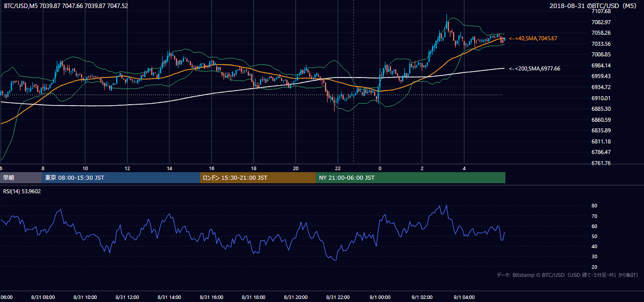The width and height of the screenshot is (644, 302).
Task: Click the Bitstamp data source note
Action: (567, 275)
